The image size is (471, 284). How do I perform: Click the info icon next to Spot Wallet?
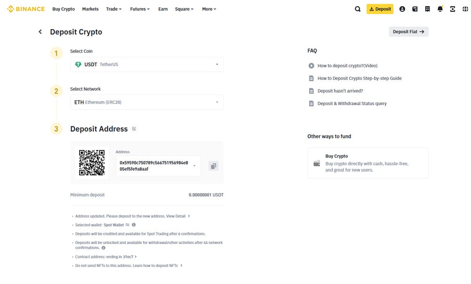134,225
